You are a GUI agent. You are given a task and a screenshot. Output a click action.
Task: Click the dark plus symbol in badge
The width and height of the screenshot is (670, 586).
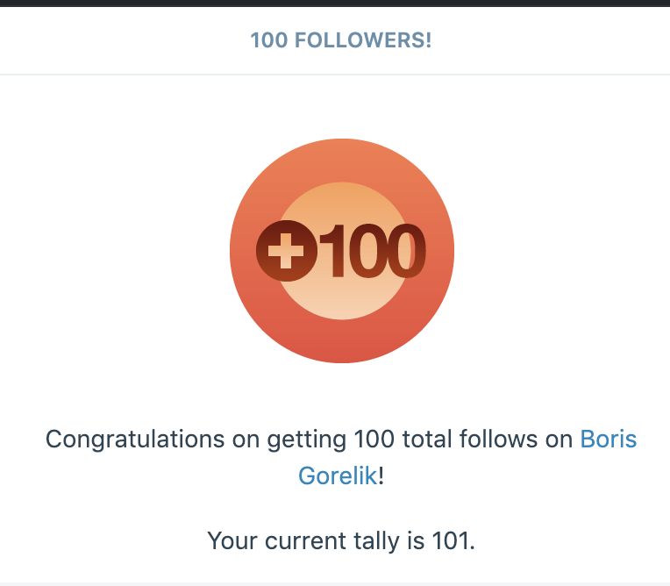(x=287, y=251)
